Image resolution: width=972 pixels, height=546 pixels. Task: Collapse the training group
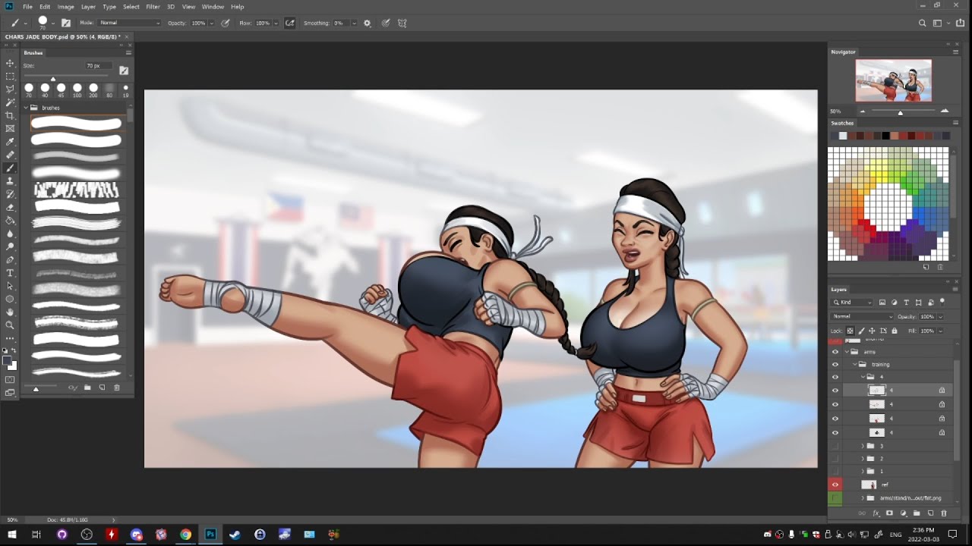click(855, 364)
